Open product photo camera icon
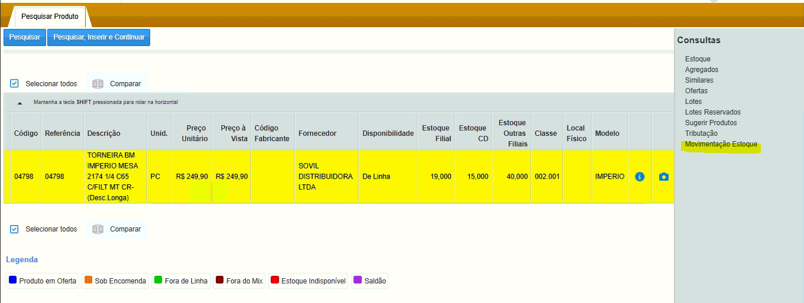The image size is (804, 303). [x=663, y=177]
